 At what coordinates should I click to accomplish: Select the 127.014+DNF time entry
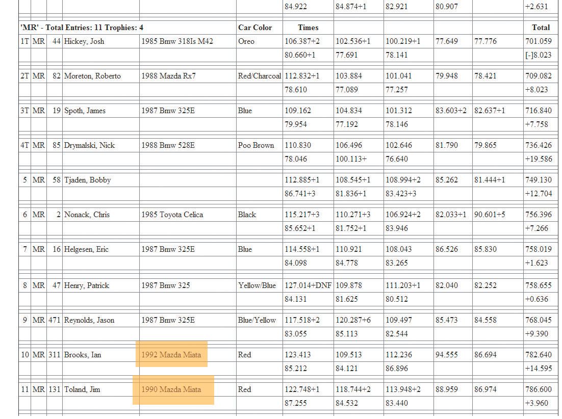point(308,285)
